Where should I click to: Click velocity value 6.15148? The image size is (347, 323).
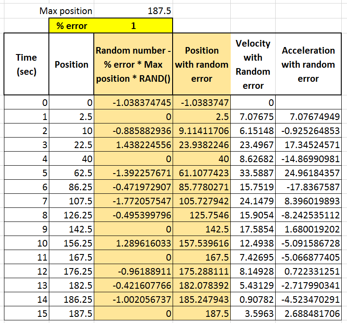[253, 131]
